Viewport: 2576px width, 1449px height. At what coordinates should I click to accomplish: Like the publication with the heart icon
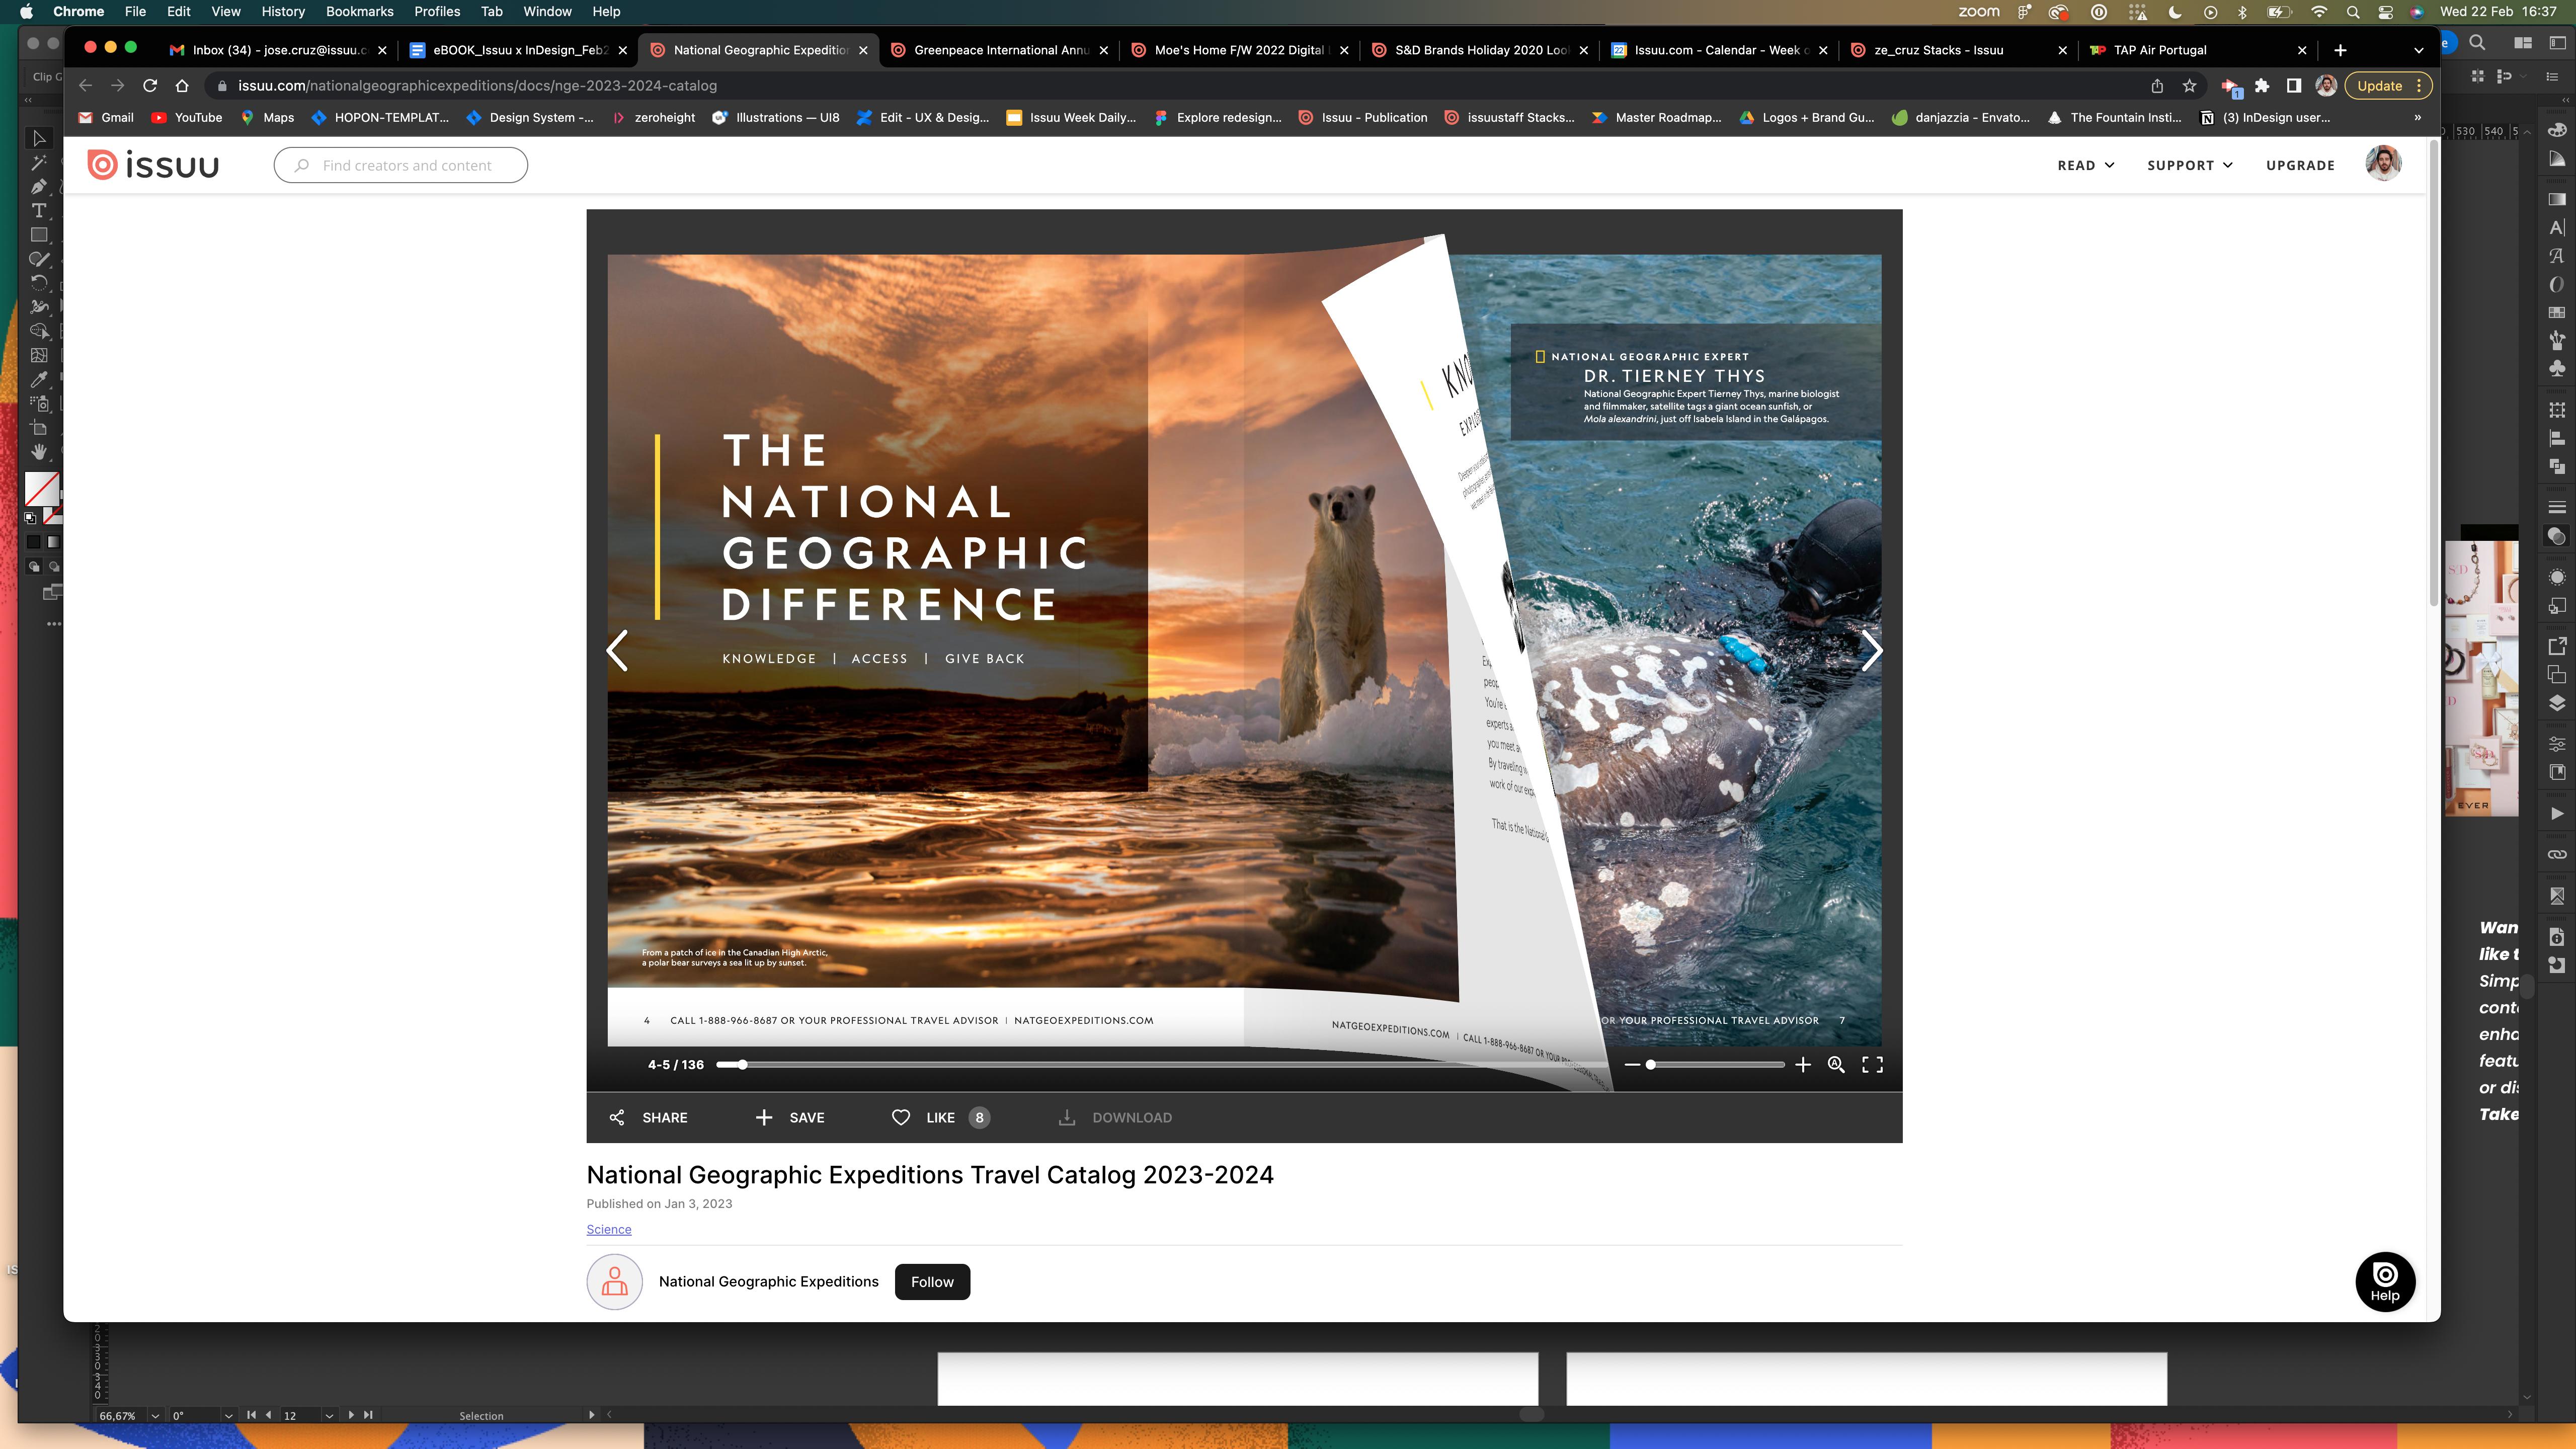(901, 1117)
